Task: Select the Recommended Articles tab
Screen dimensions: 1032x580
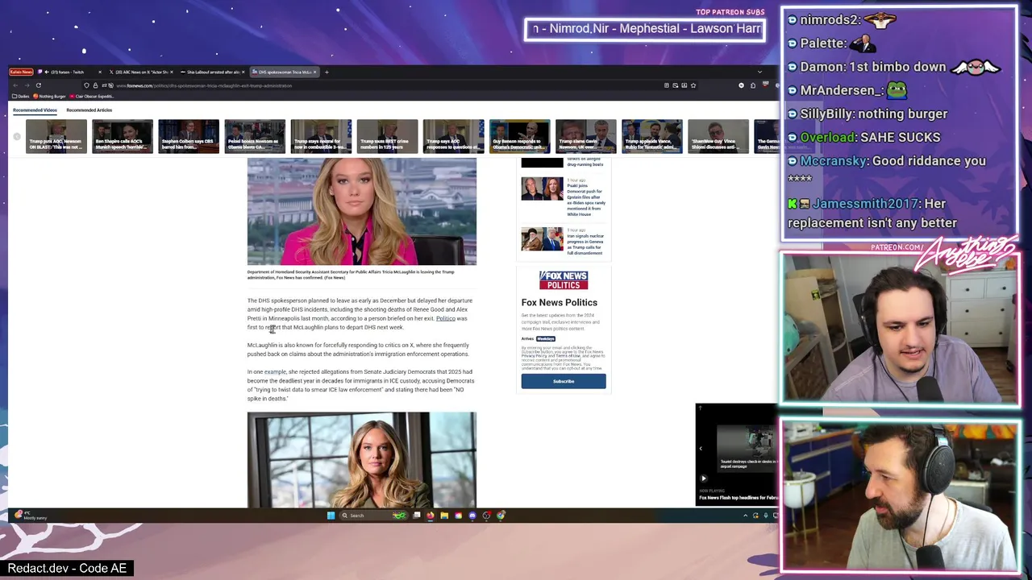Action: [x=89, y=110]
